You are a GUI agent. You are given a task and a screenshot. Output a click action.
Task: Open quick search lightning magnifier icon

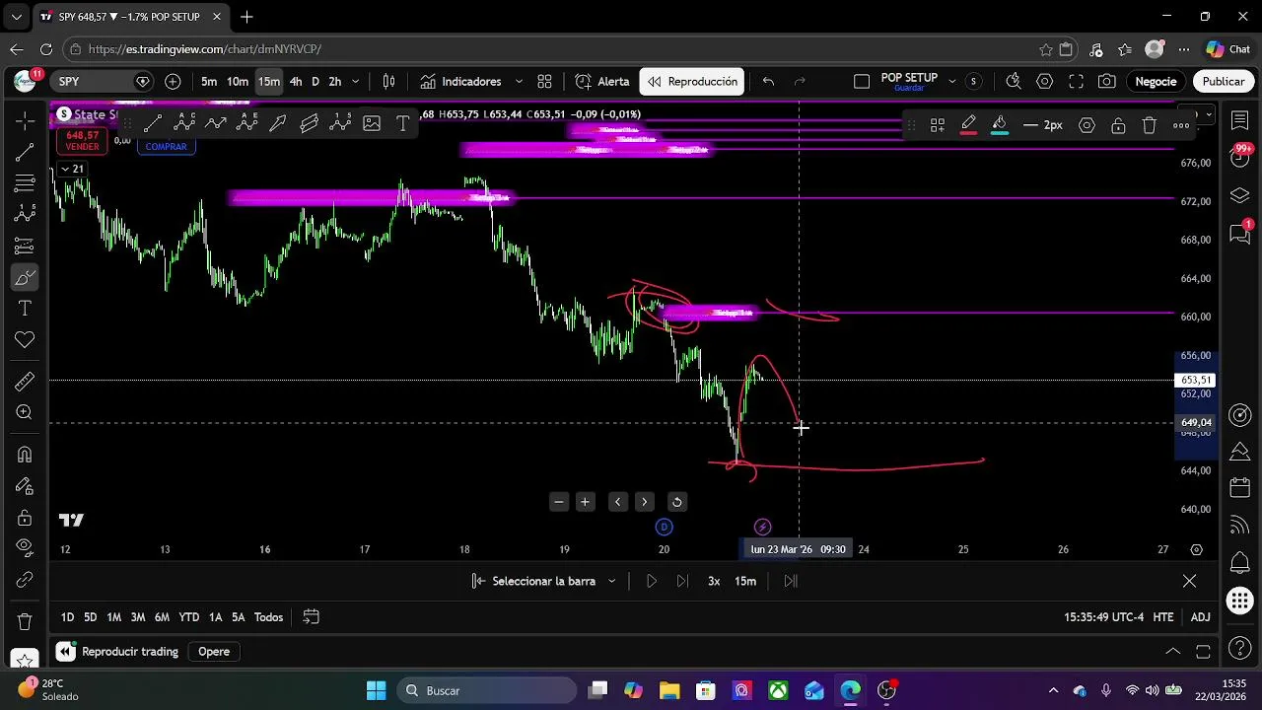coord(1013,82)
